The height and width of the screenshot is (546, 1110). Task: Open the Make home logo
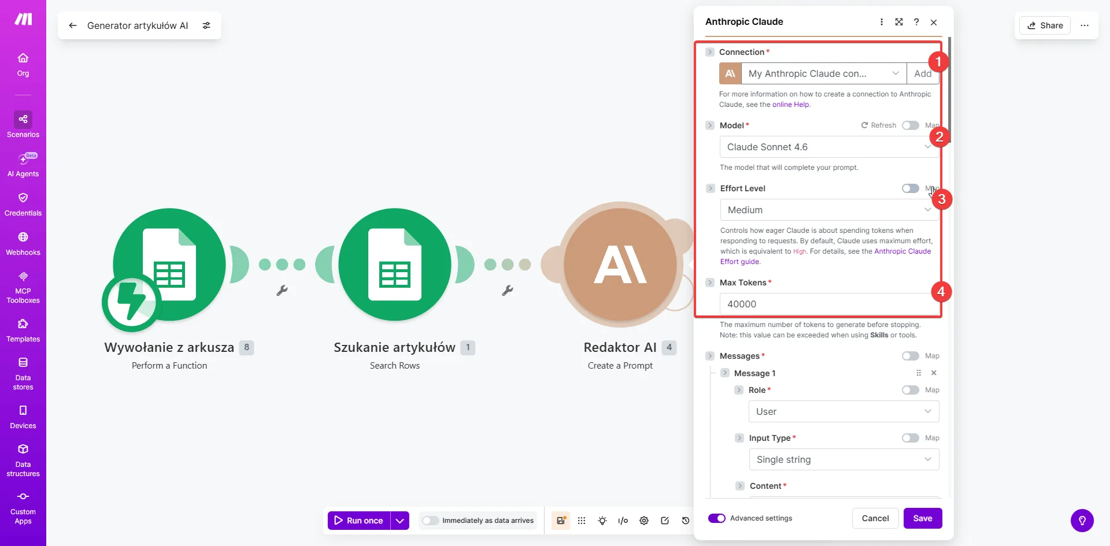point(23,19)
